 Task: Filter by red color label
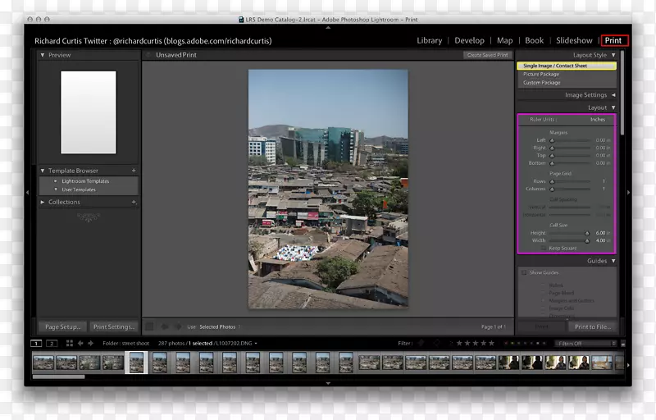[x=506, y=344]
